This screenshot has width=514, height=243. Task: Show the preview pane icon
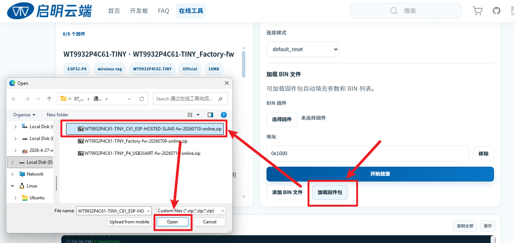click(x=210, y=115)
